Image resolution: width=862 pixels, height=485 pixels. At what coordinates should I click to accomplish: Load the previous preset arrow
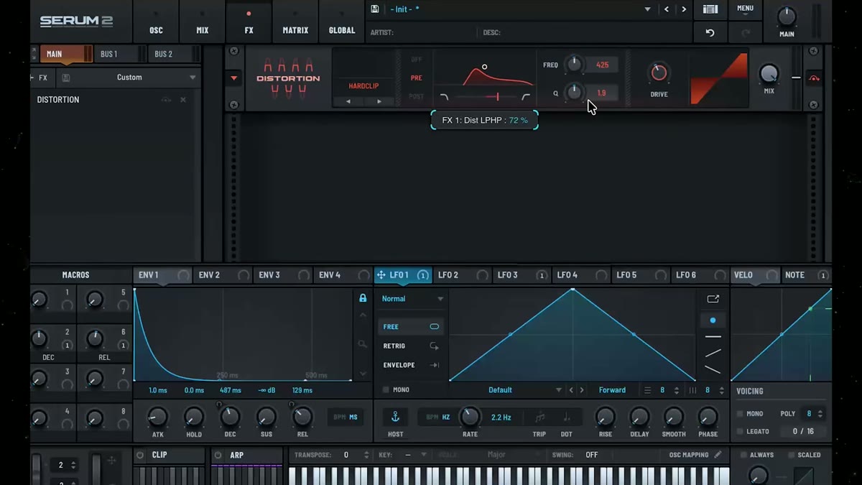(667, 9)
